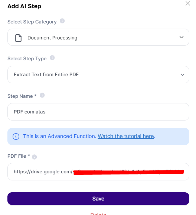Click the document page icon in category field

click(18, 38)
